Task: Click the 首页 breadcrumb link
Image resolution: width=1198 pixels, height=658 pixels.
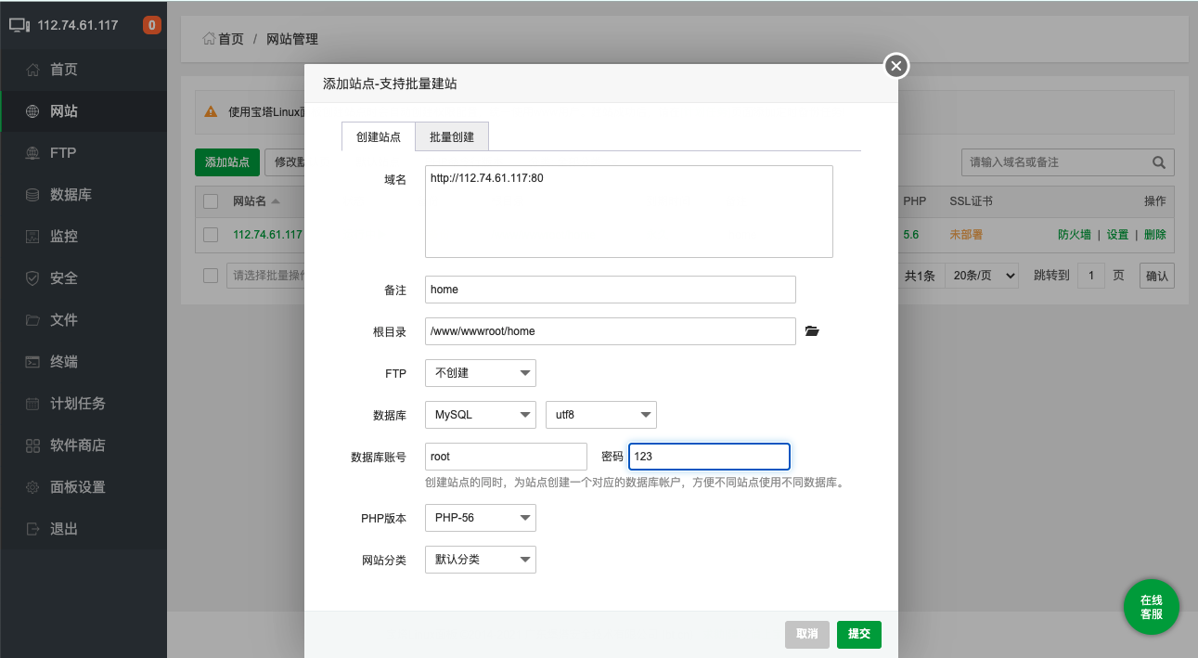Action: click(231, 39)
